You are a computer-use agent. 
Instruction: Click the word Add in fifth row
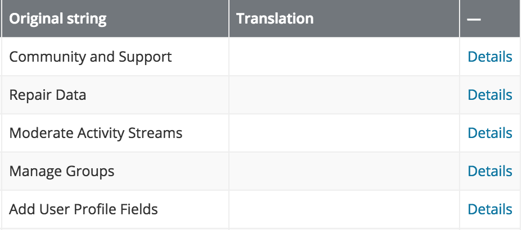[21, 209]
